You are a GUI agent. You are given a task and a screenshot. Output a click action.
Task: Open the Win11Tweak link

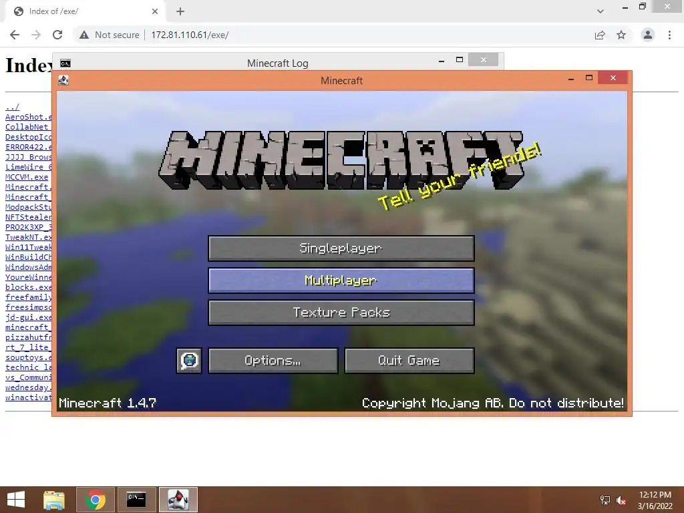[28, 247]
